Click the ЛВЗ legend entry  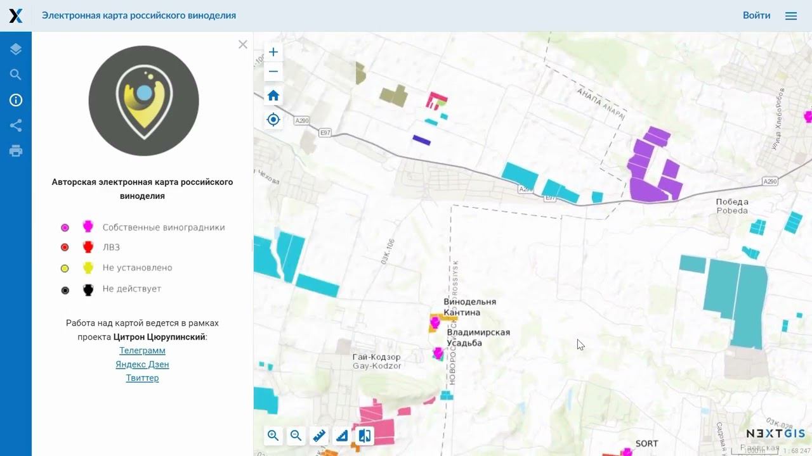(90, 248)
